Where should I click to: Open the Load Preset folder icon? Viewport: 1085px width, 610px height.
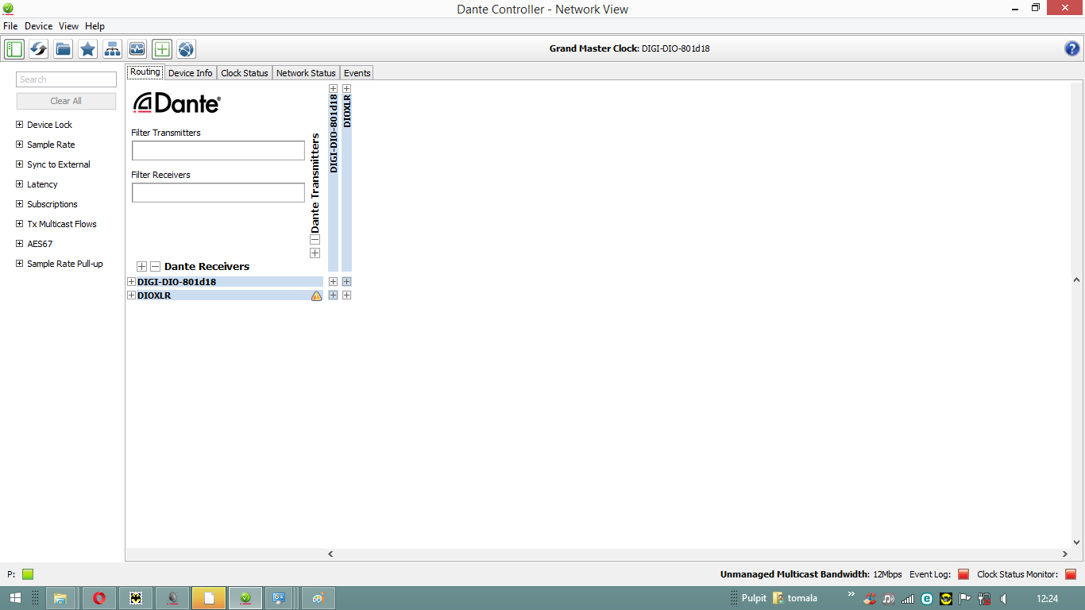click(x=64, y=49)
